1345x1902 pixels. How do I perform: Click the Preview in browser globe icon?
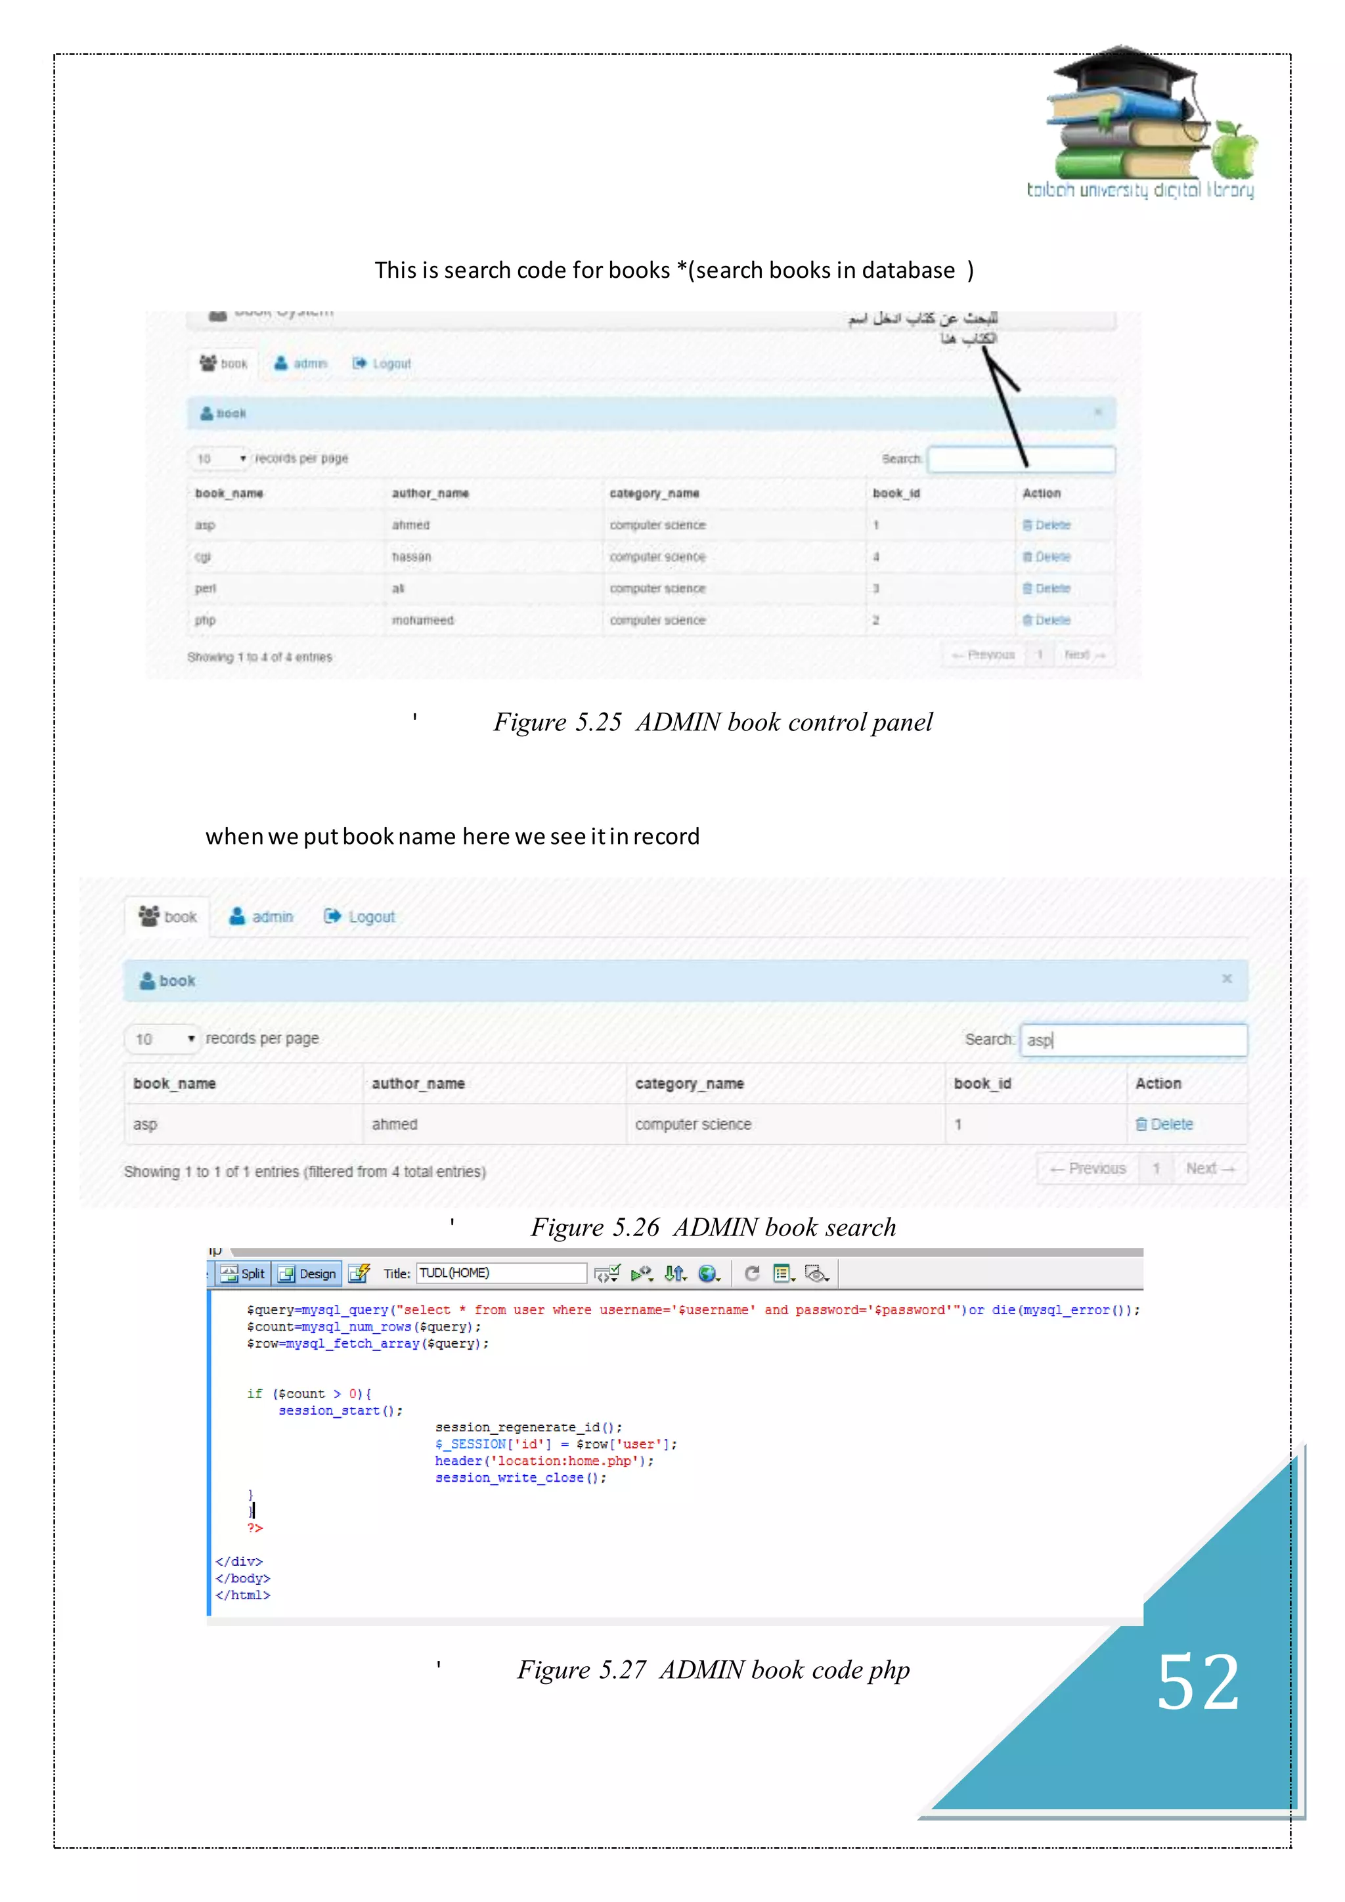pos(709,1273)
